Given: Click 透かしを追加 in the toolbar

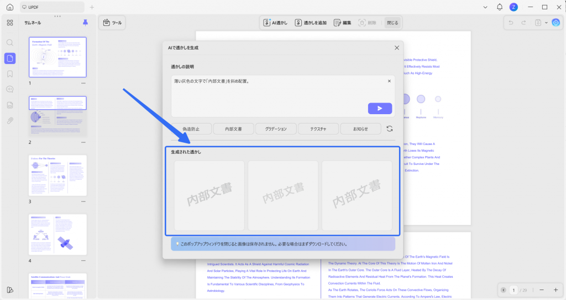Looking at the screenshot, I should [311, 23].
